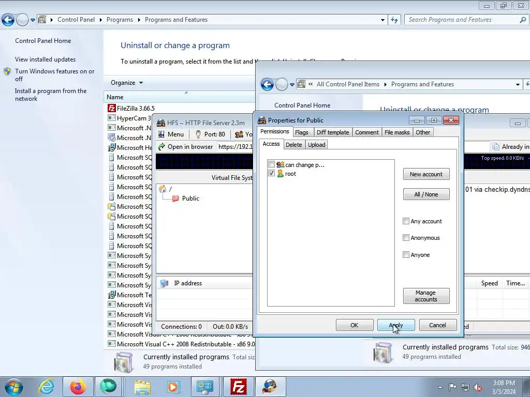The height and width of the screenshot is (397, 530).
Task: Switch to the Permissions tab
Action: 274,132
